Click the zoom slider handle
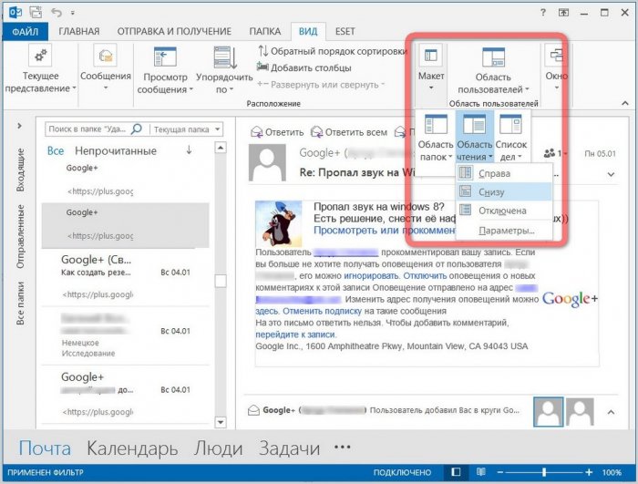The height and width of the screenshot is (484, 638). 544,472
